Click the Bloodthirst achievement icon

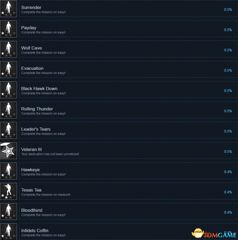[x=9, y=211]
